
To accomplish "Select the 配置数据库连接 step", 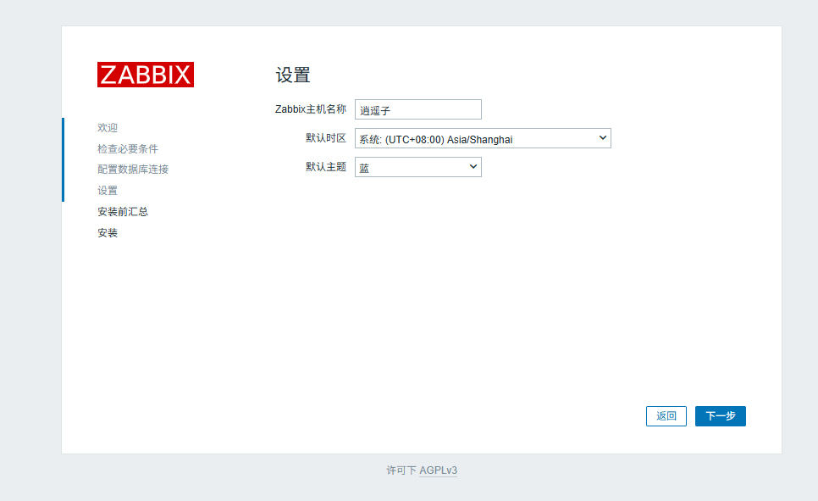I will tap(133, 170).
